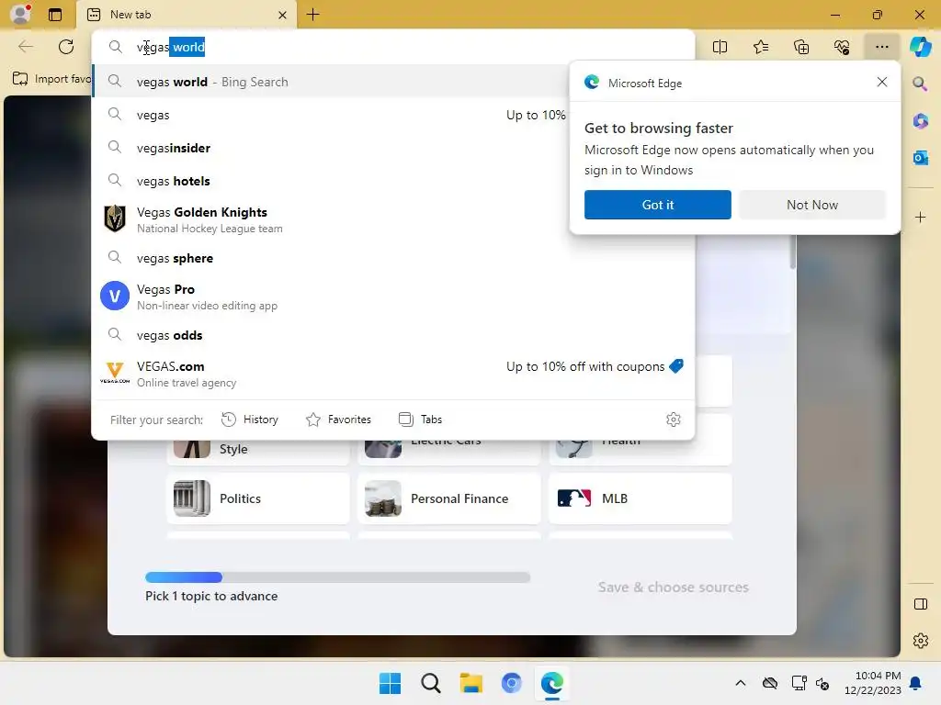Close the New tab tab
The width and height of the screenshot is (941, 705).
[x=282, y=15]
